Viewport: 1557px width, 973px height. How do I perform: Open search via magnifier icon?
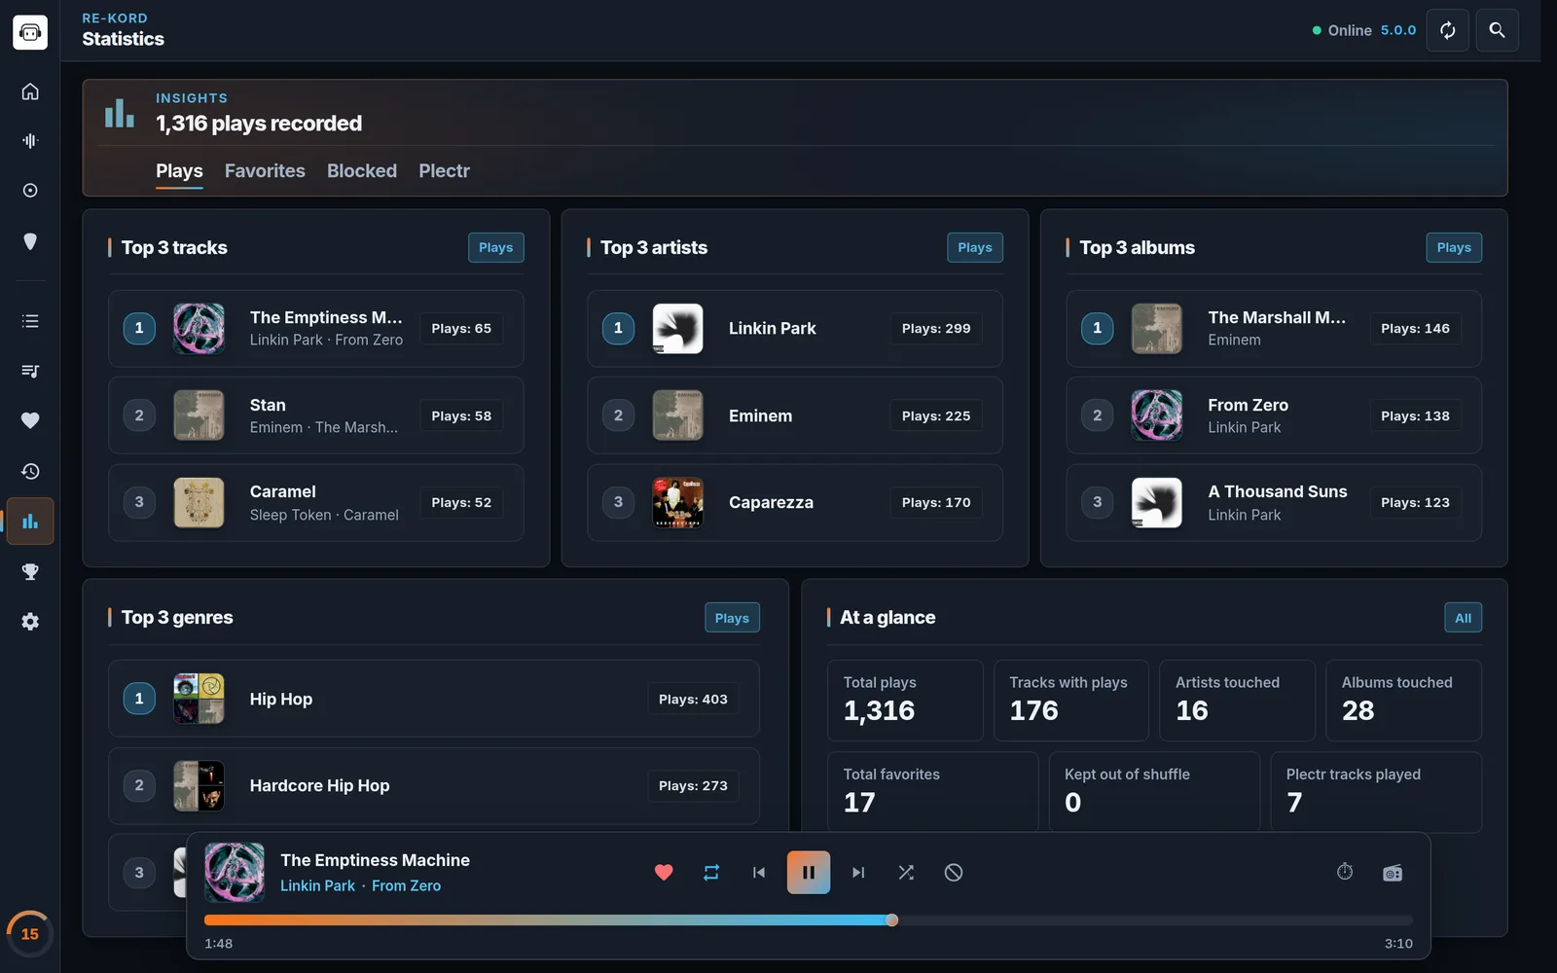[x=1497, y=30]
